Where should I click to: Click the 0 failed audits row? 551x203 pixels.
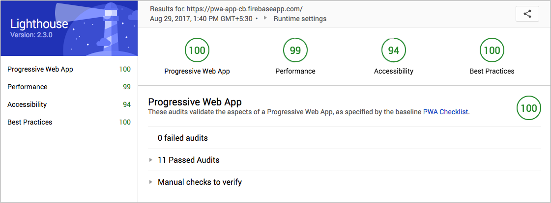click(x=183, y=138)
